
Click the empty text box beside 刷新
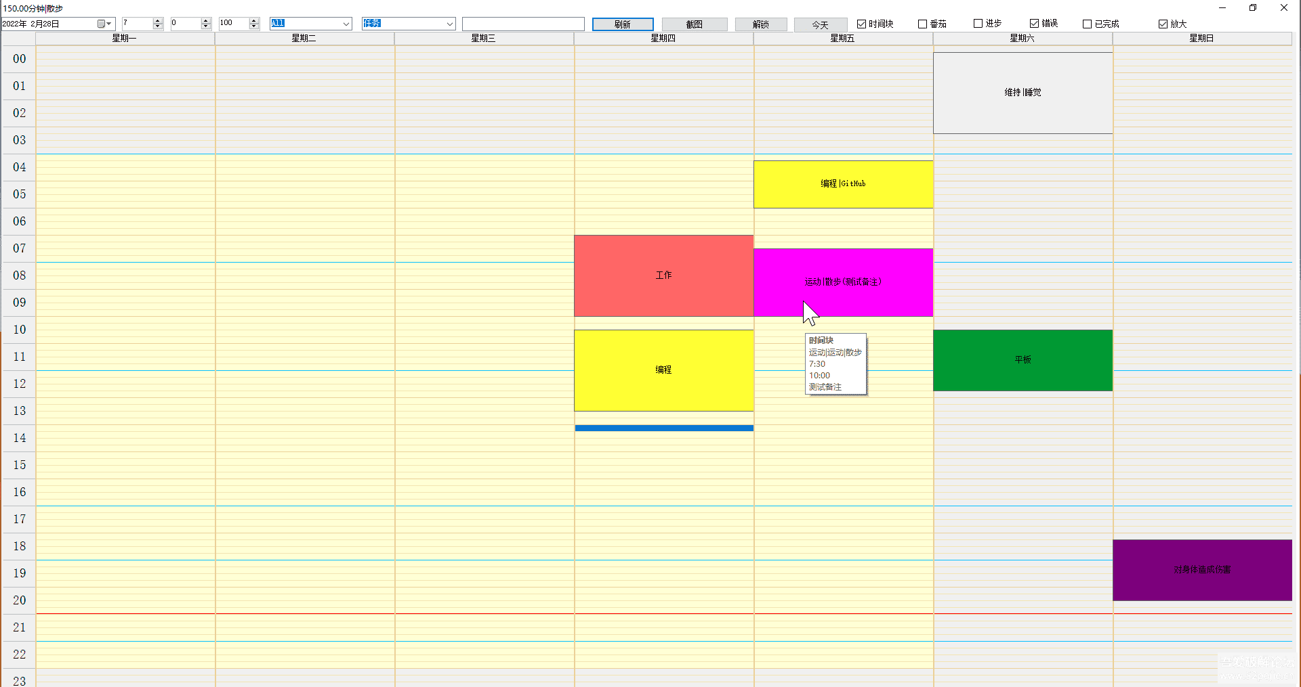click(x=523, y=24)
